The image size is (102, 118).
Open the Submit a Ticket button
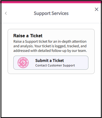click(51, 63)
